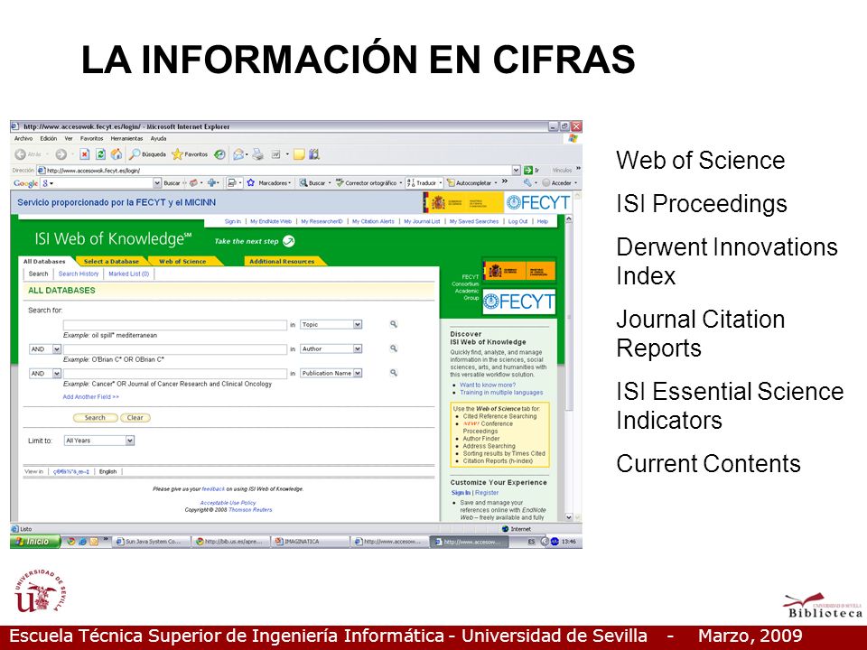
Task: Click the lookup magnifier beside Topic field
Action: (x=394, y=324)
